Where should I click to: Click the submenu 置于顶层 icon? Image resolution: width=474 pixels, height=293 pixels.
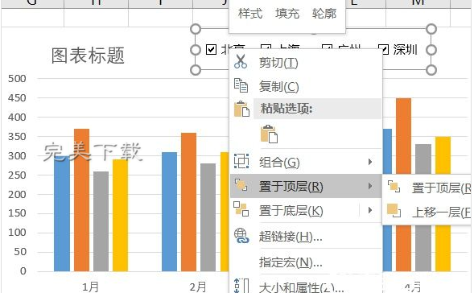(394, 187)
